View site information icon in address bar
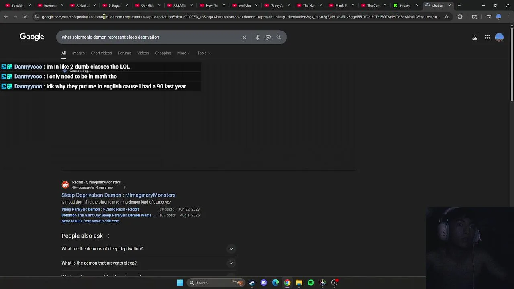The image size is (514, 289). (x=37, y=17)
